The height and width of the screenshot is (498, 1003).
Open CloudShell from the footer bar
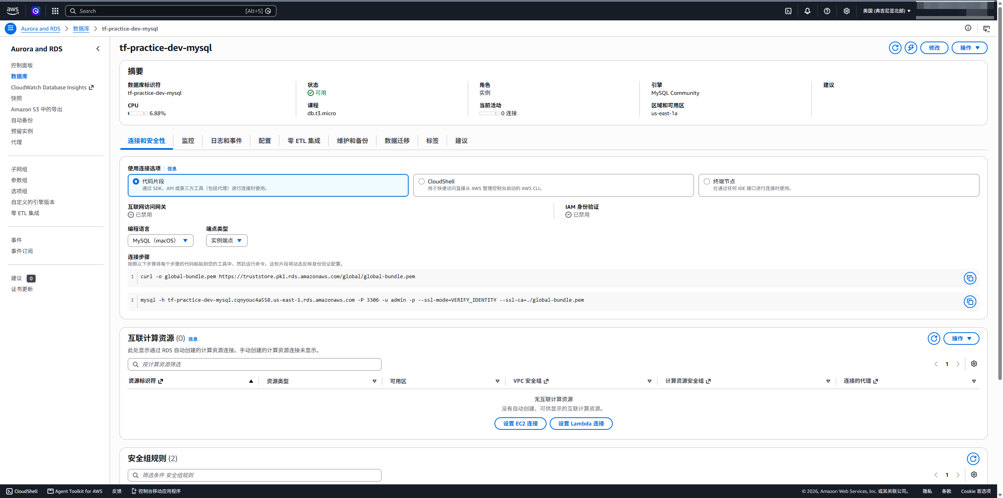pos(22,491)
